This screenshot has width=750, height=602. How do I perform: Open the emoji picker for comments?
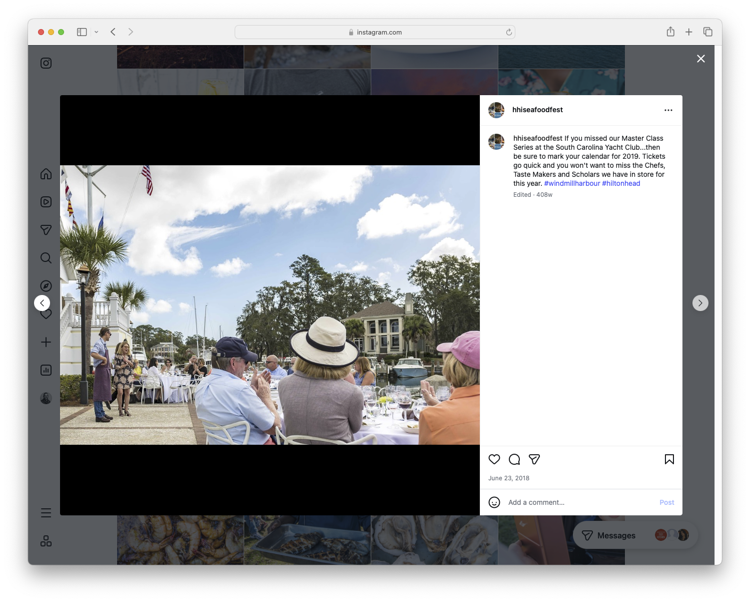pyautogui.click(x=494, y=502)
